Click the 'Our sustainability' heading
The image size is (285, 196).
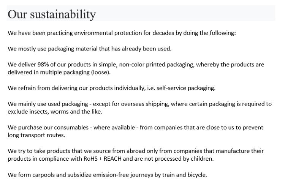point(52,14)
